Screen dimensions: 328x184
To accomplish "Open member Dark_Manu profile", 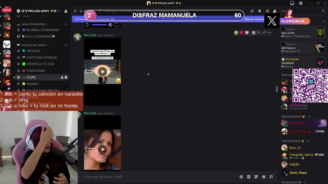I will click(303, 173).
